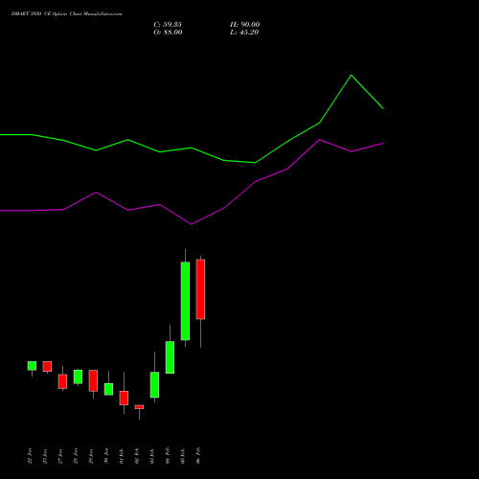Select the 30 Jan date label

[x=106, y=456]
